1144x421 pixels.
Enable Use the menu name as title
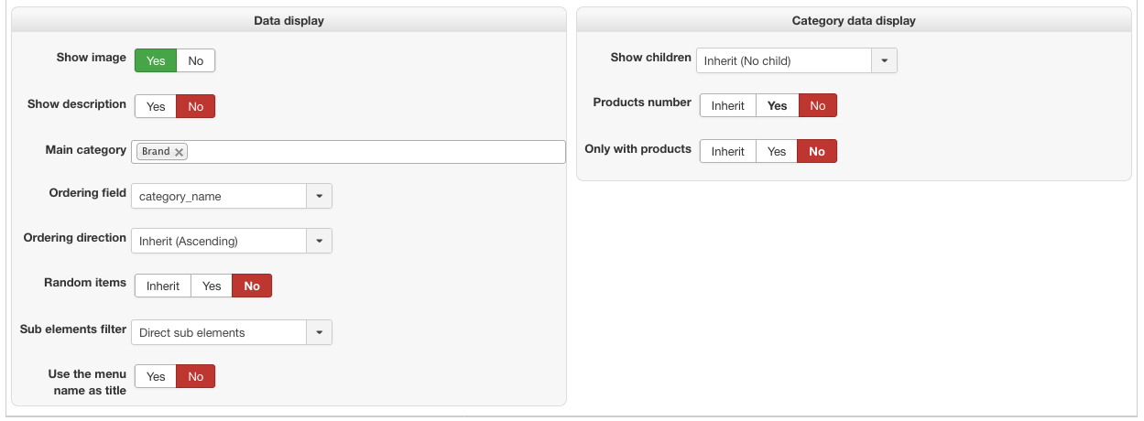click(156, 376)
